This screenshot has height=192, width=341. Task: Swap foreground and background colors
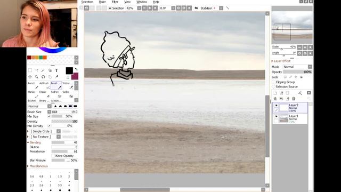[76, 69]
